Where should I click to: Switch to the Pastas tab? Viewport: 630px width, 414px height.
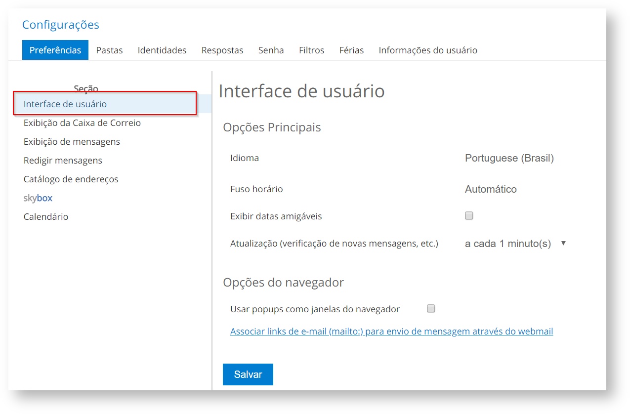coord(109,50)
